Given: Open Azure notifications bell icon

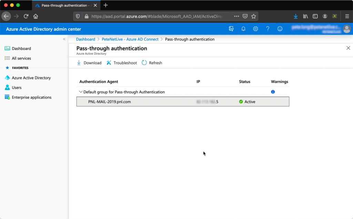Looking at the screenshot, I should point(243,29).
